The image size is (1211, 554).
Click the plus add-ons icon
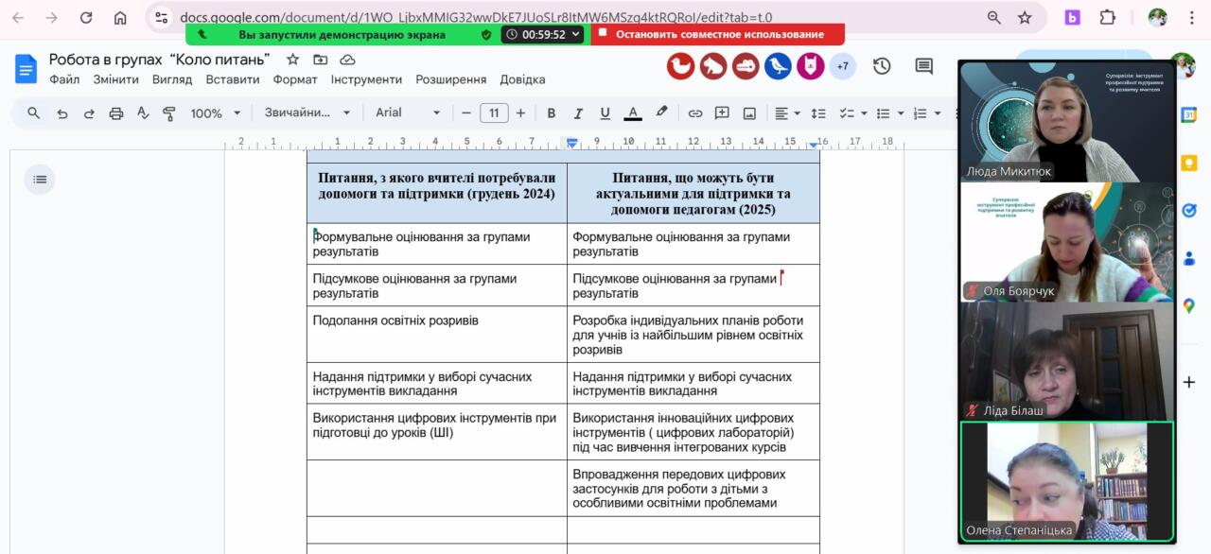1189,382
